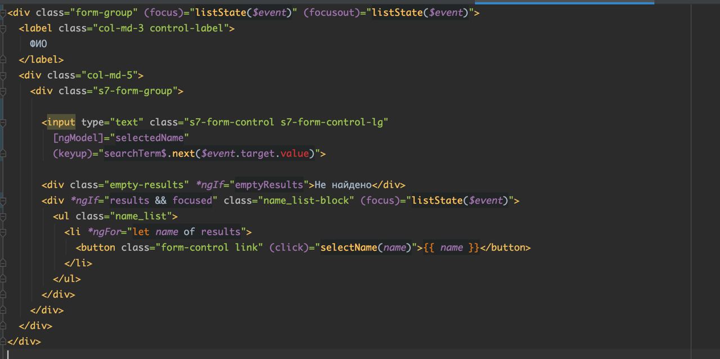Screen dimensions: 720x359
Task: Click the "results && focused" condition
Action: 161,200
